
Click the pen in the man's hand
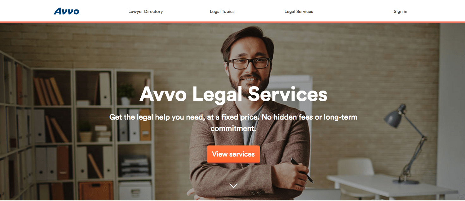(301, 170)
